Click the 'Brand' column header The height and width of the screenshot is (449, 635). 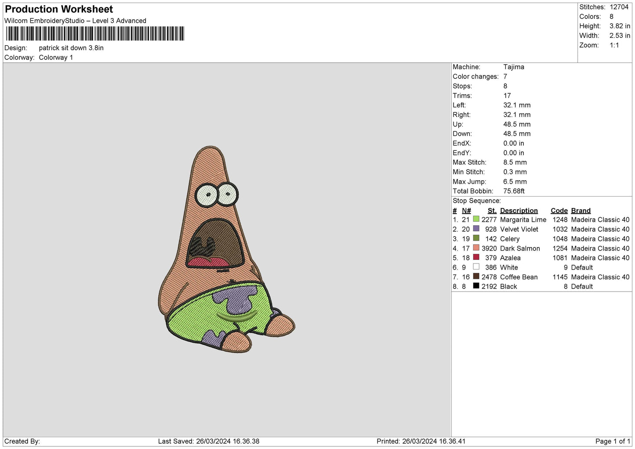(x=581, y=211)
